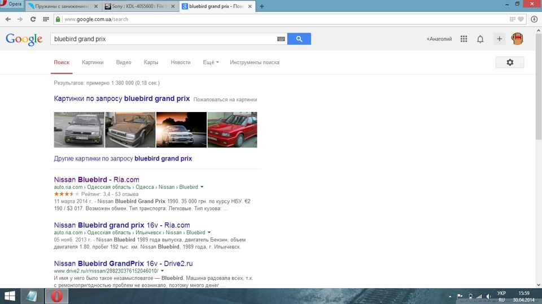Open Nissan Bluebird GrandPrix 16v Drive2.ru
The image size is (542, 304).
click(x=124, y=263)
